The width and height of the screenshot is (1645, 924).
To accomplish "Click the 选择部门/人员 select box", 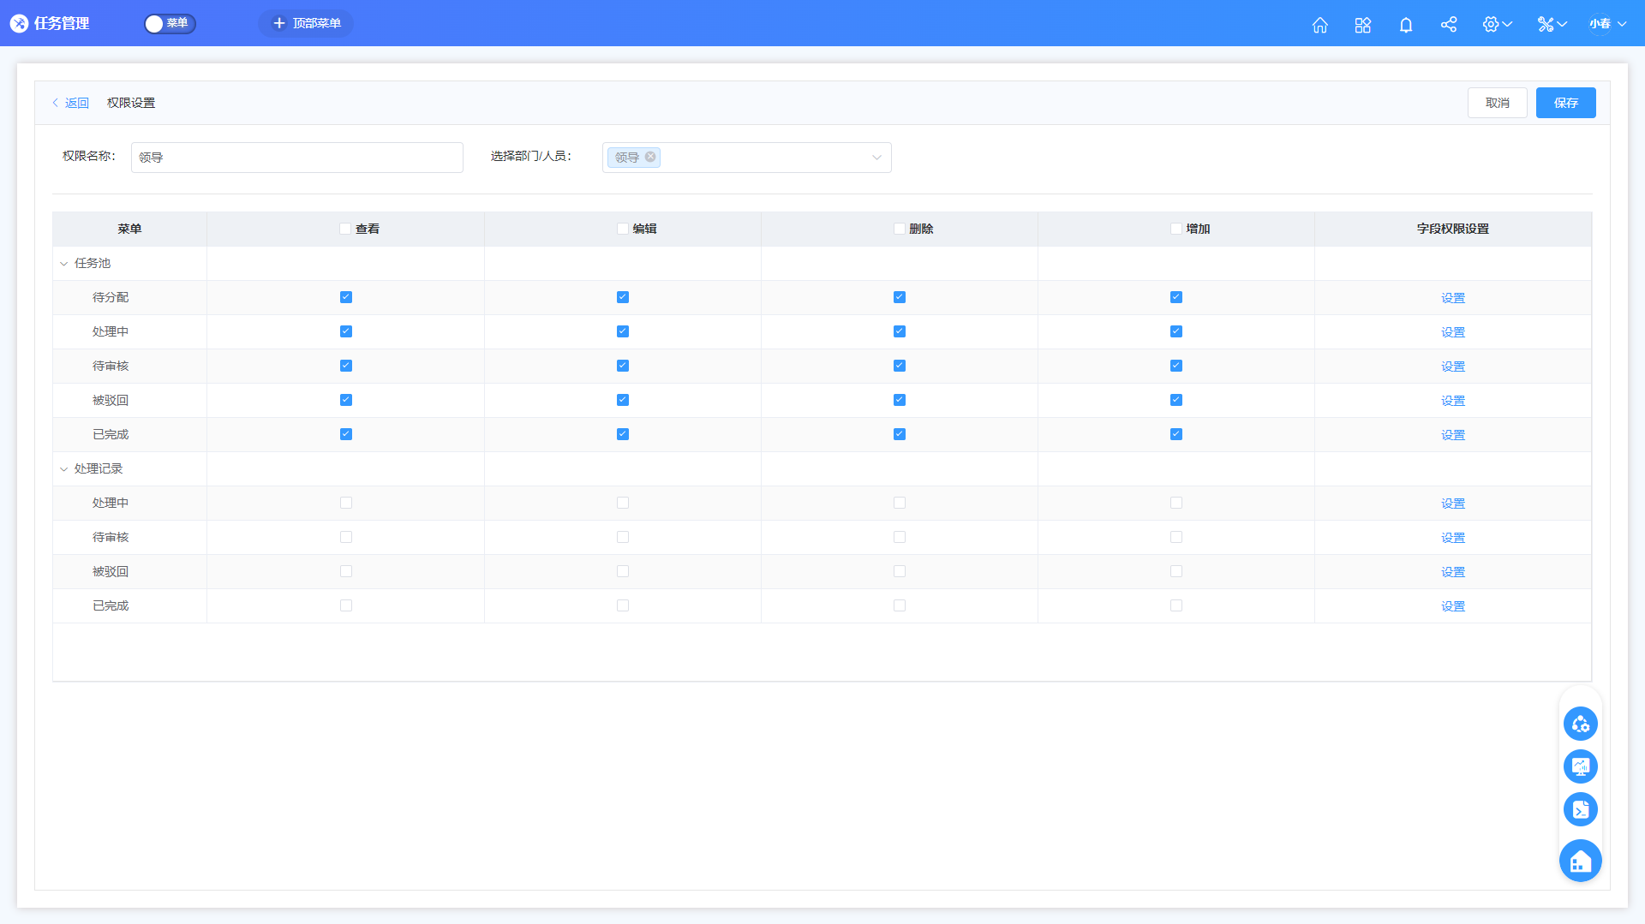I will coord(746,158).
